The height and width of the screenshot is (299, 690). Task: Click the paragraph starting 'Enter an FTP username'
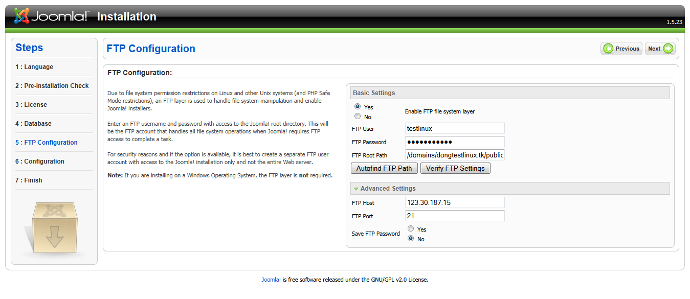pyautogui.click(x=218, y=131)
